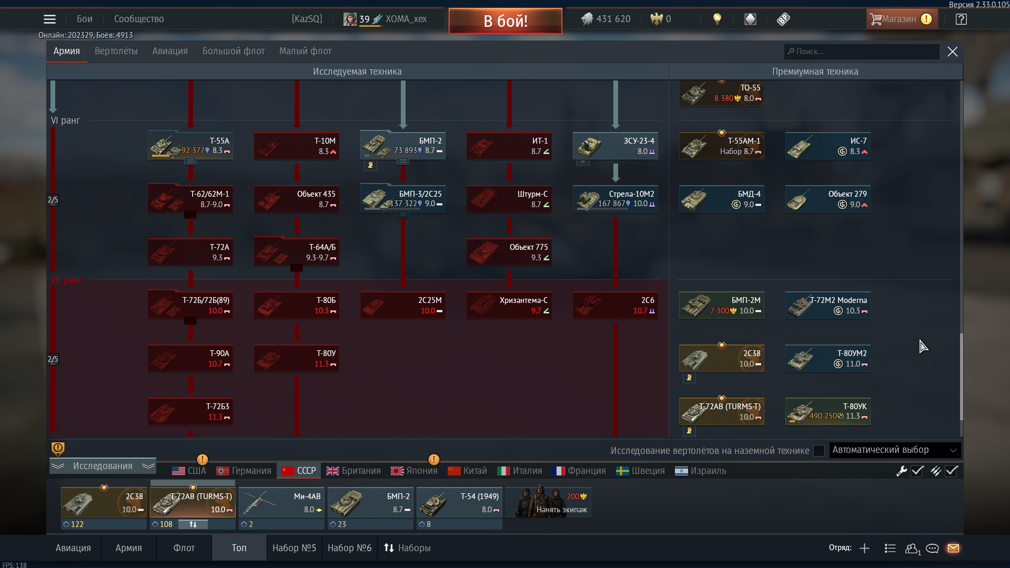1010x568 pixels.
Task: Click the player avatar next to XOMA_xex
Action: pyautogui.click(x=350, y=19)
